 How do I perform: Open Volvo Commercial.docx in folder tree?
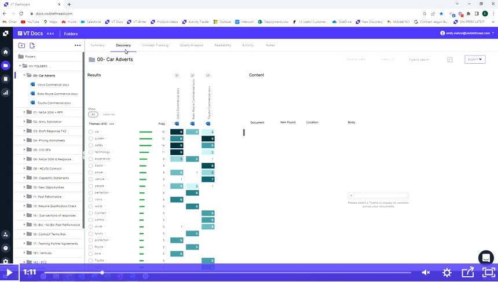pyautogui.click(x=53, y=85)
